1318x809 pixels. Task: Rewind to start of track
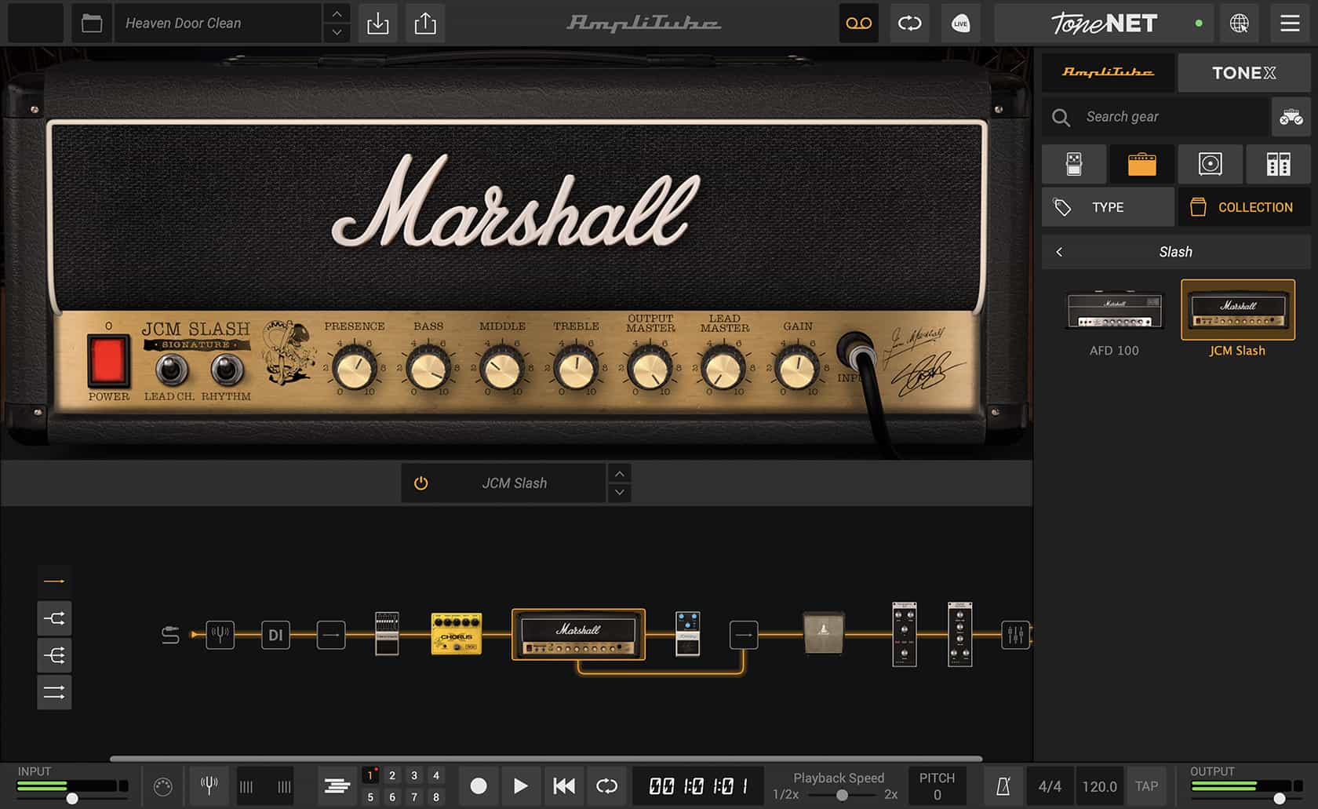coord(564,786)
